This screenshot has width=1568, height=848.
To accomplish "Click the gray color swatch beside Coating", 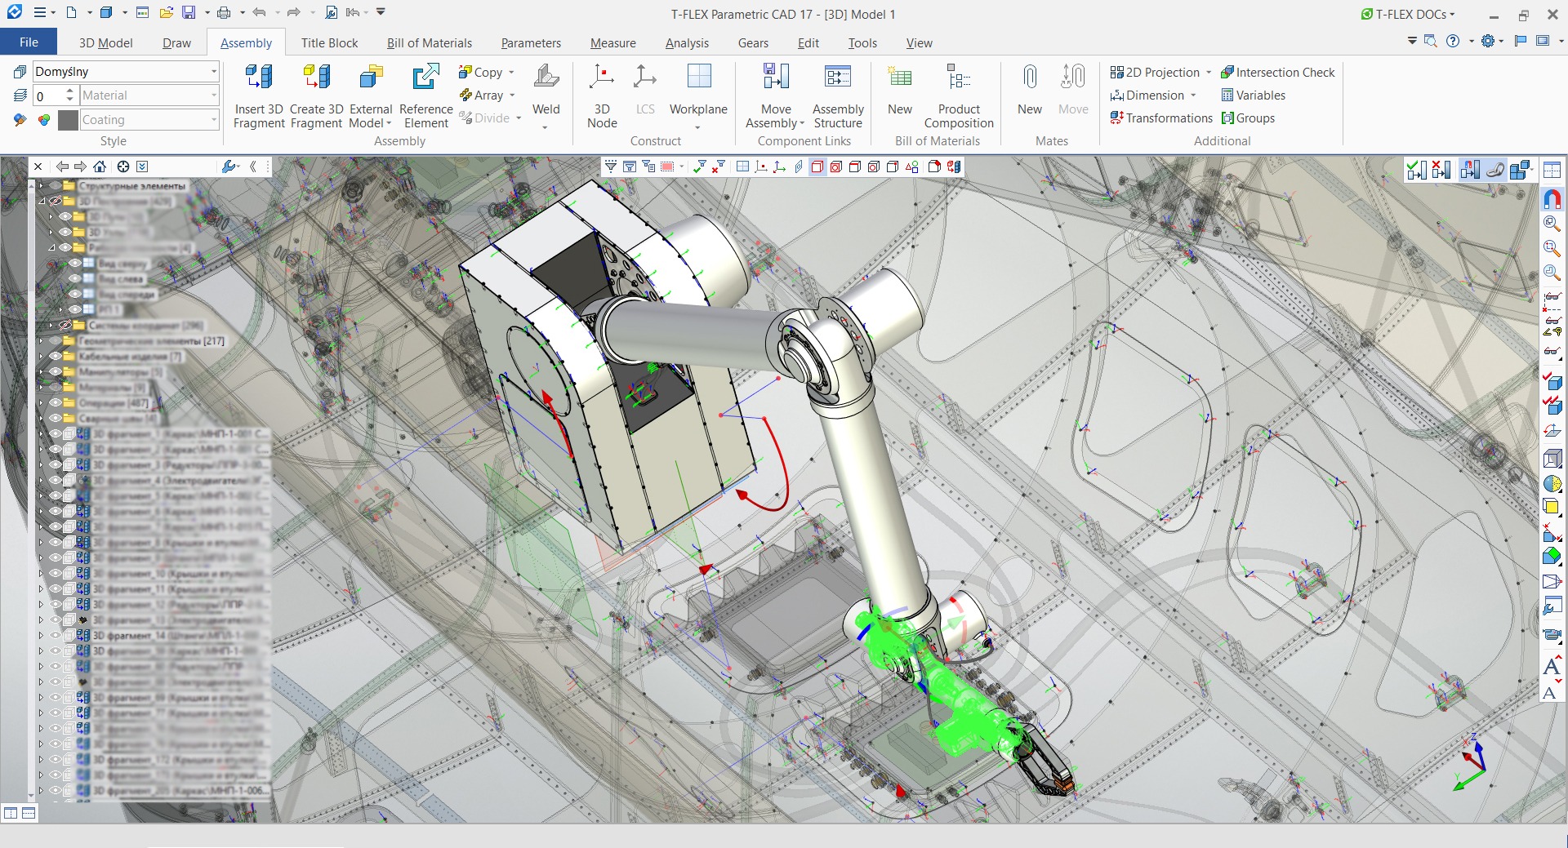I will 69,120.
